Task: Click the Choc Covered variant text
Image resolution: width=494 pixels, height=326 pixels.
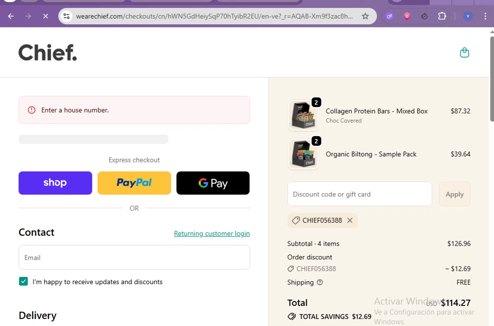Action: 343,121
